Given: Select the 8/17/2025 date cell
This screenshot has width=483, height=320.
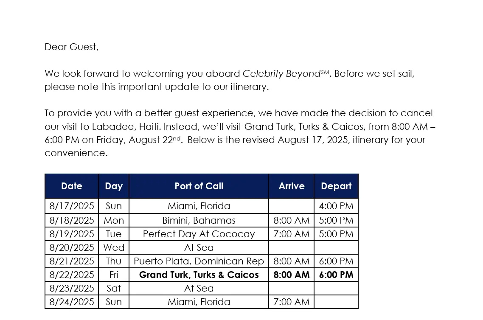Looking at the screenshot, I should point(72,206).
